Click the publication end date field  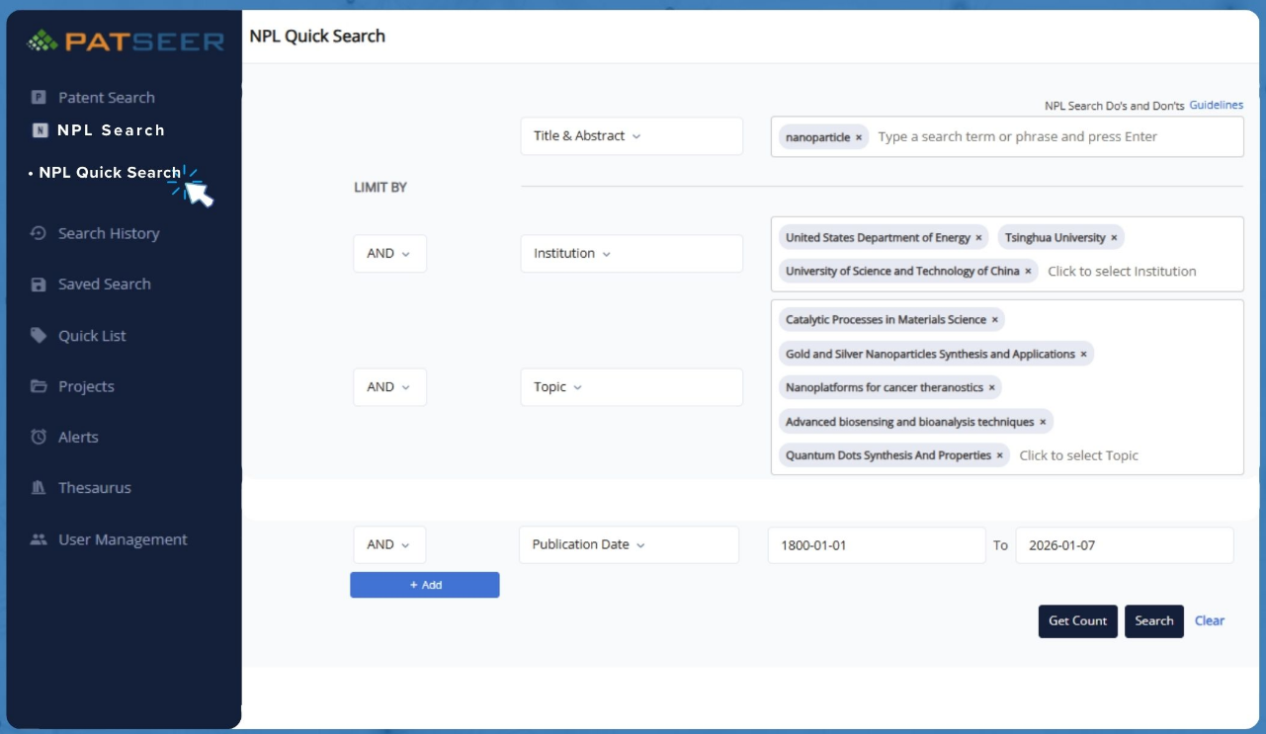click(1124, 545)
